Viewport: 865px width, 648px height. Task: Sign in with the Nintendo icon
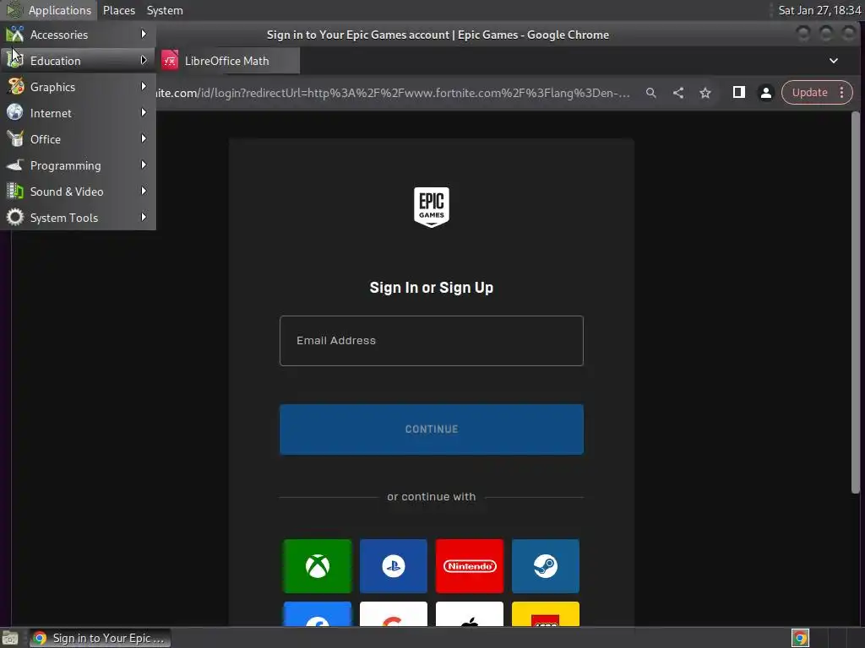pos(470,566)
